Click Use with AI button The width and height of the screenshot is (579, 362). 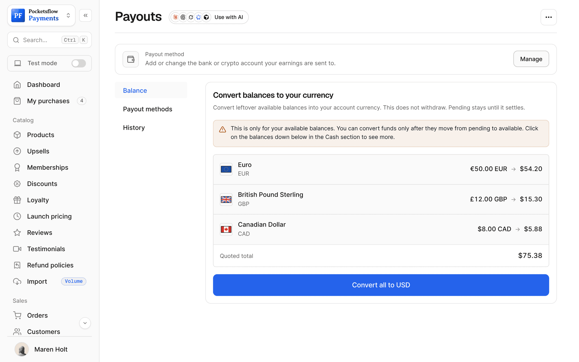(209, 17)
